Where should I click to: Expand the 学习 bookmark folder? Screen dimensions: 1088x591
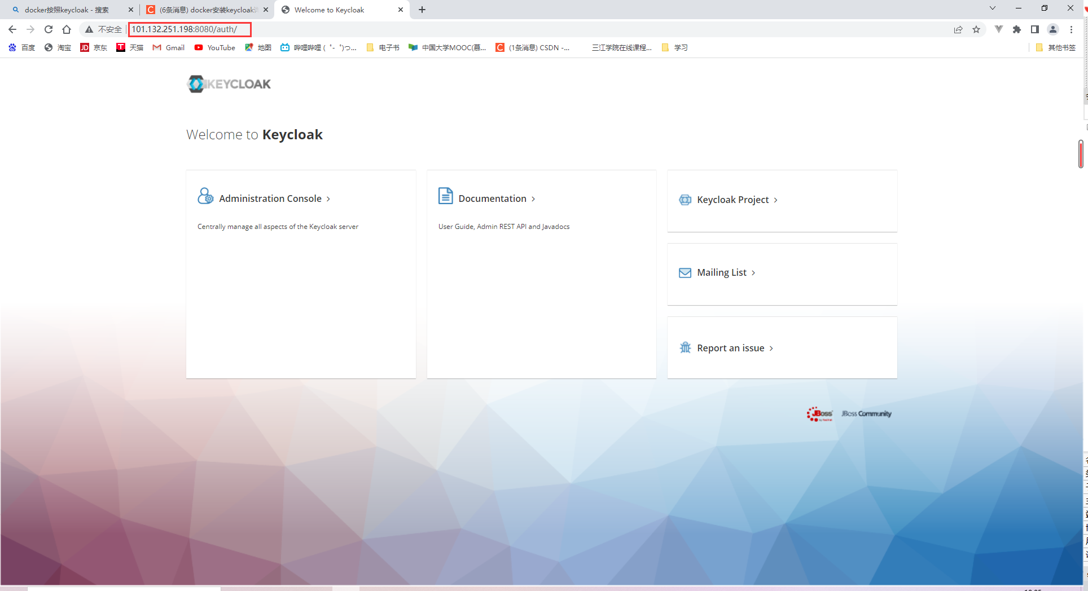click(675, 48)
